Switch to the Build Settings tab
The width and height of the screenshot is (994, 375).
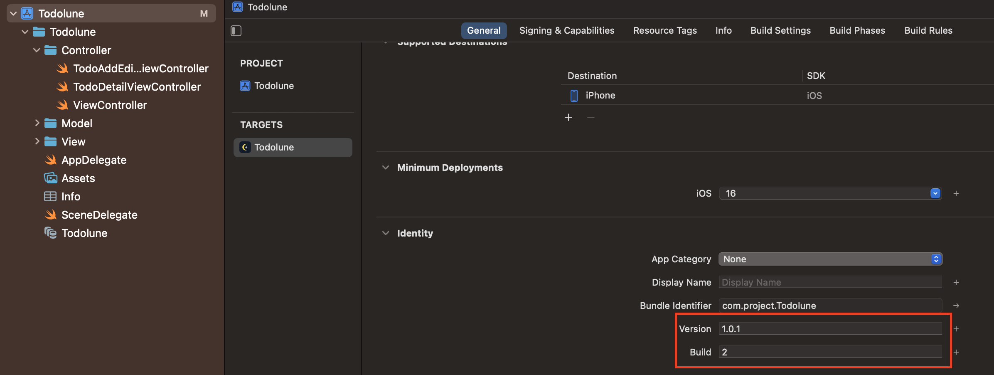[780, 30]
